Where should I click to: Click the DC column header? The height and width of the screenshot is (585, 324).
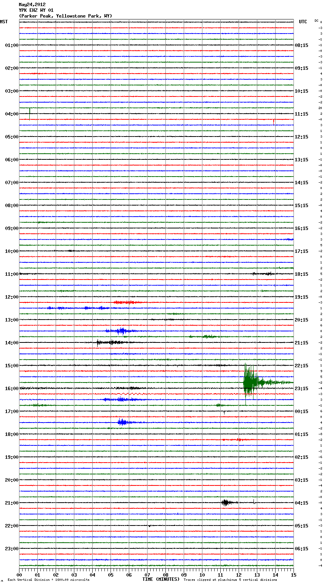click(x=316, y=20)
